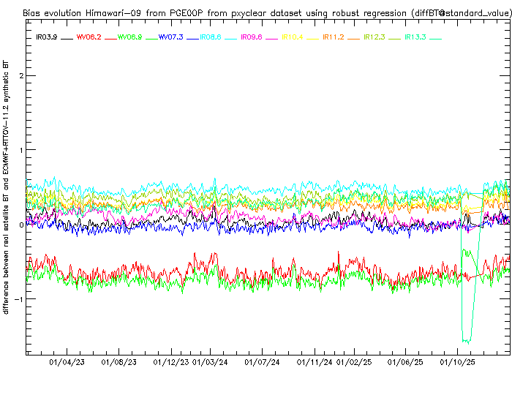Select the red WV06.2 legend entry
Viewport: 512px width, 395px height.
point(89,37)
